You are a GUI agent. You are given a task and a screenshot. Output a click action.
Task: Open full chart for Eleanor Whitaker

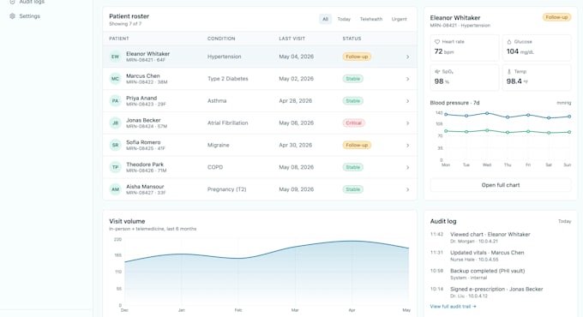501,185
